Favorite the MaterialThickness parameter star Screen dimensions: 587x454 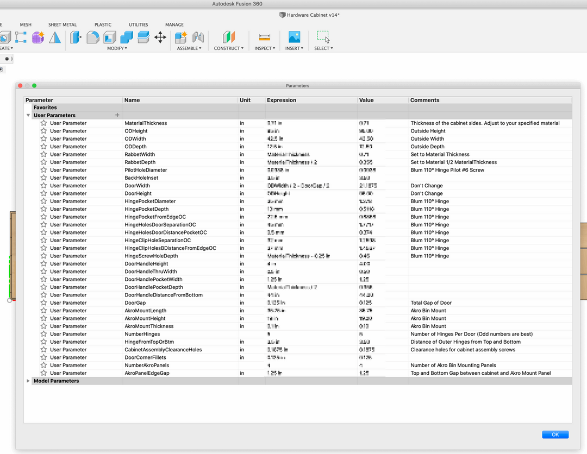tap(43, 123)
